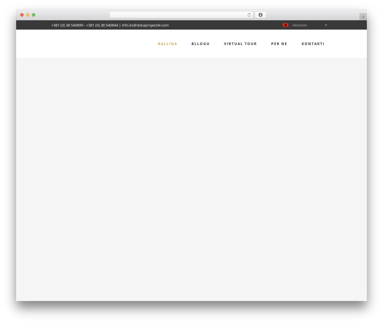
Task: Click the info.ks@dataprojectel.com email link
Action: [145, 25]
